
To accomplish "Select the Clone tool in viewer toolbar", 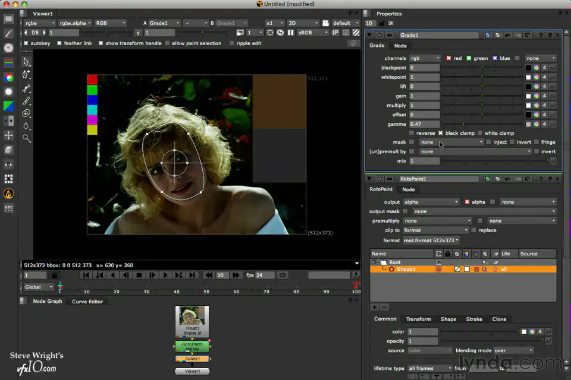I will 26,113.
